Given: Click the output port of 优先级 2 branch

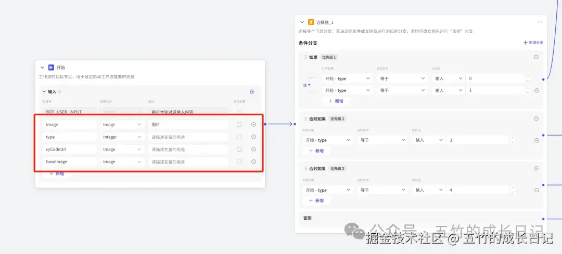Looking at the screenshot, I should [544, 135].
